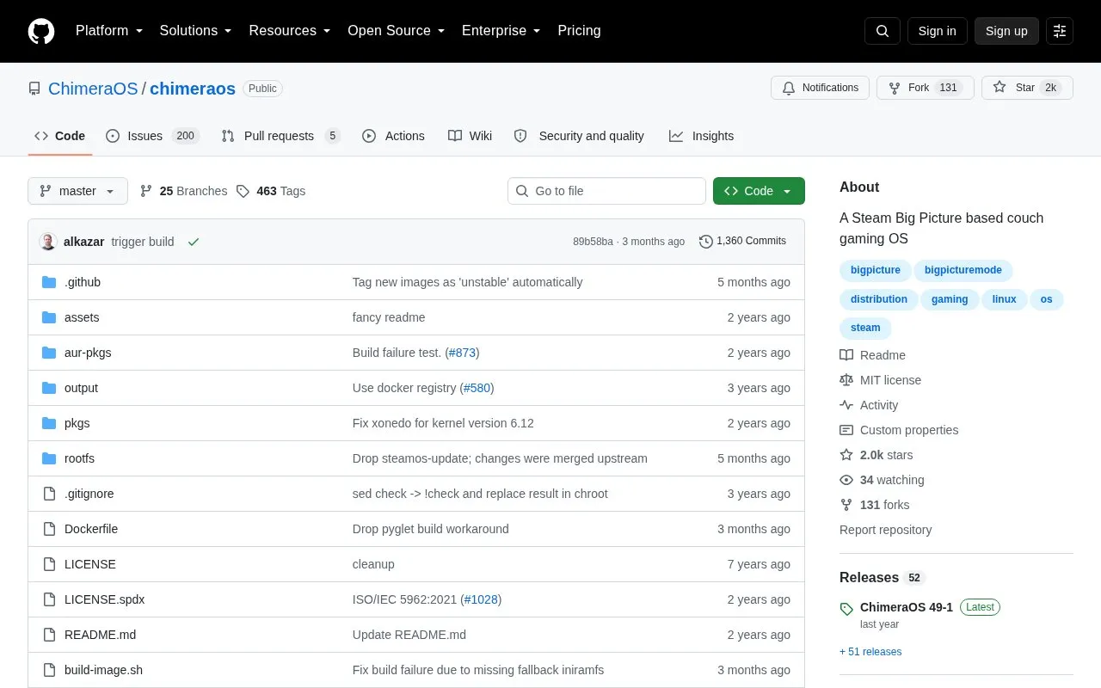Image resolution: width=1101 pixels, height=688 pixels.
Task: Open the build-image.sh file
Action: [x=103, y=670]
